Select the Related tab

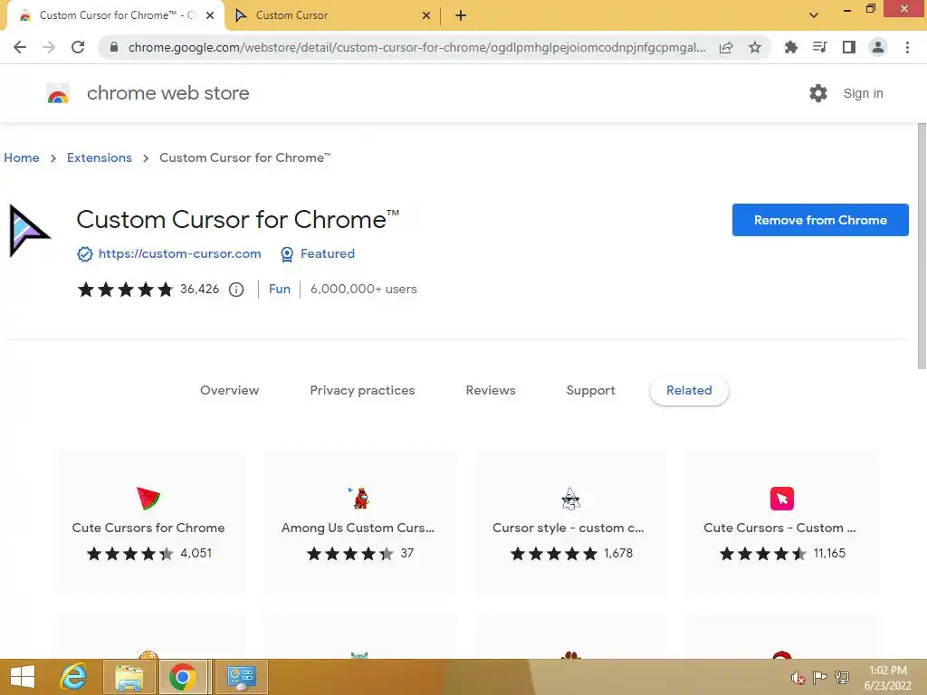pos(689,390)
